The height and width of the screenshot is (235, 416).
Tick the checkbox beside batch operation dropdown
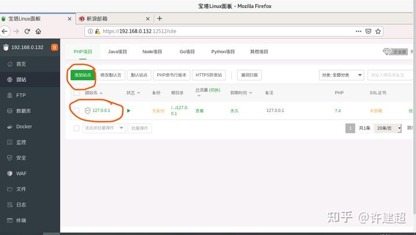tap(76, 128)
